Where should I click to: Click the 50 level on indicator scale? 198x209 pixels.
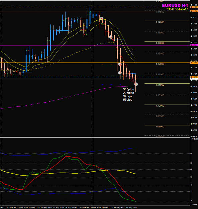(x=191, y=177)
